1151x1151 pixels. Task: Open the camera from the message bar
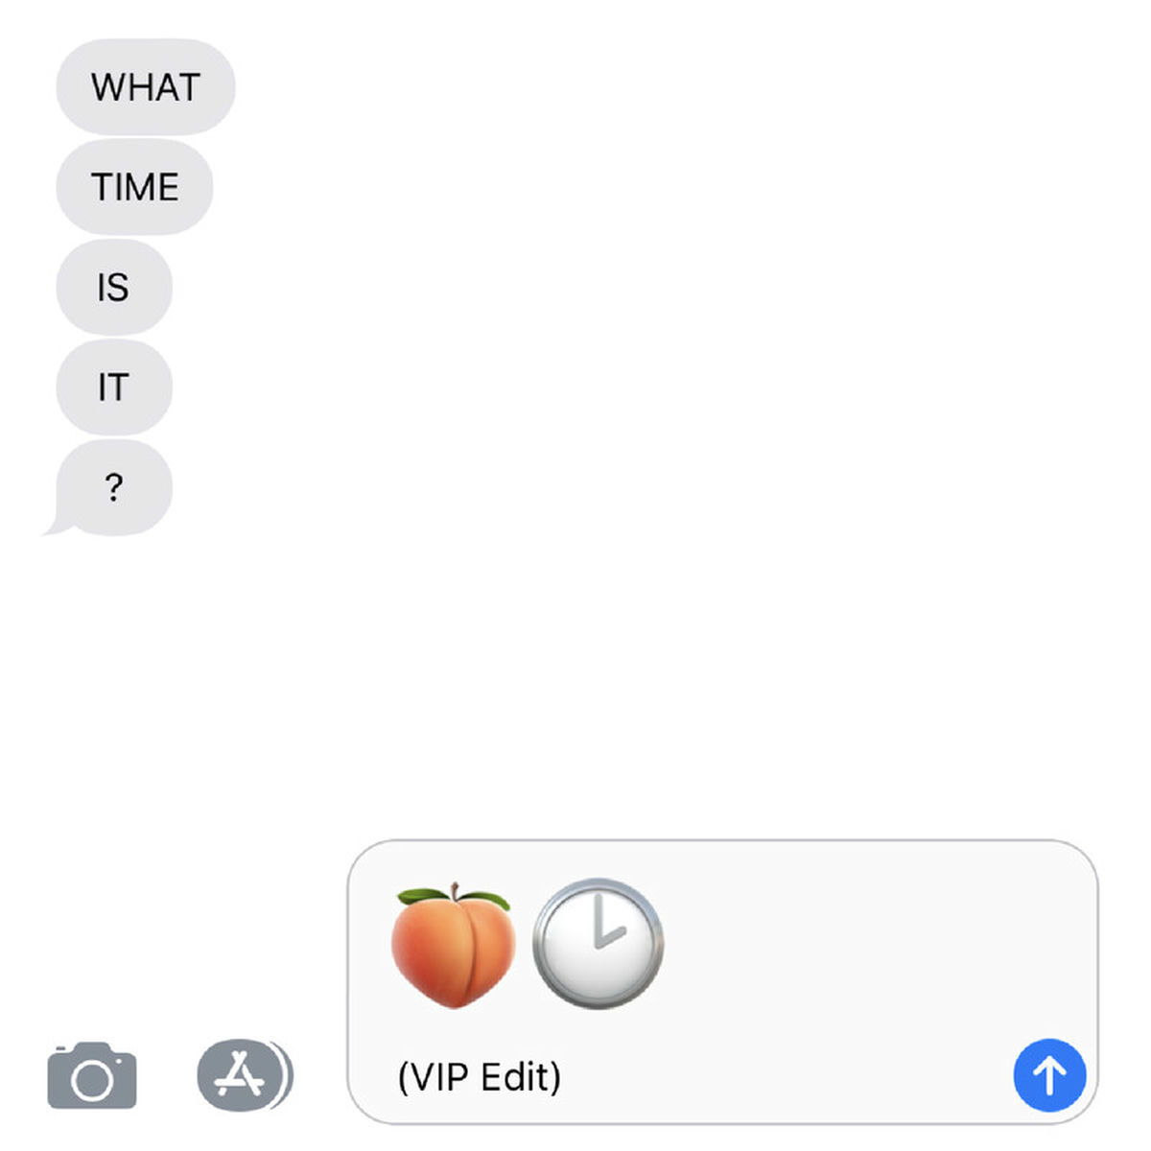92,1075
